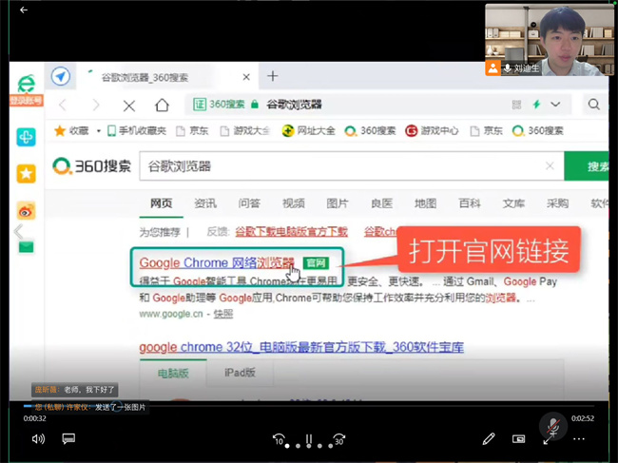The width and height of the screenshot is (618, 463).
Task: Expand the 收藏 dropdown arrow
Action: [99, 131]
